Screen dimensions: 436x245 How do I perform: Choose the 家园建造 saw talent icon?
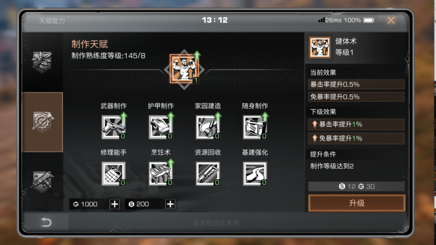pyautogui.click(x=208, y=127)
